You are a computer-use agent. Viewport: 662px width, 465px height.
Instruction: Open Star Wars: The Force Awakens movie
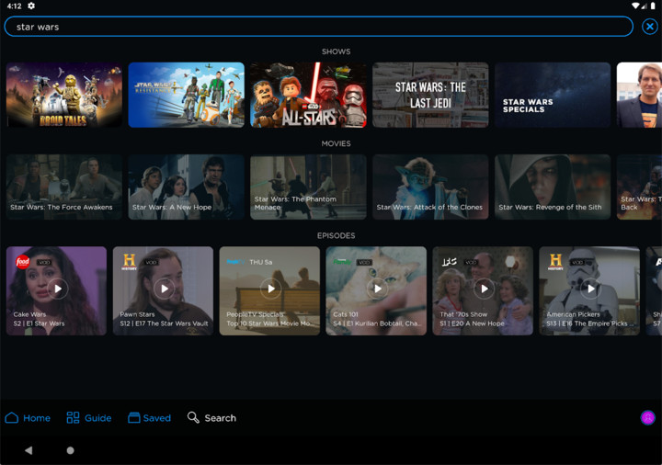coord(64,187)
